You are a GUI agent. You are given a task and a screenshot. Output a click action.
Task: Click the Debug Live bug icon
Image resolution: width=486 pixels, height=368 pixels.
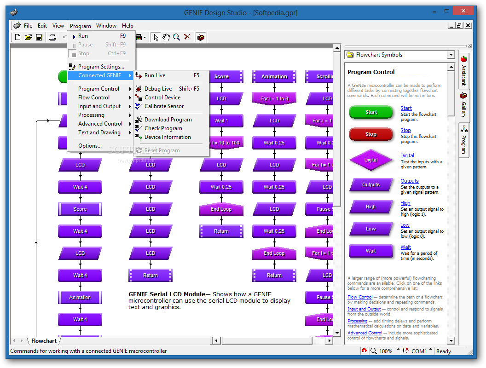[138, 89]
